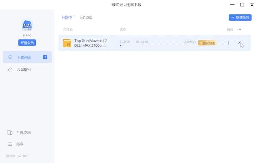Click the download list sidebar icon
This screenshot has height=163, width=258.
10,57
